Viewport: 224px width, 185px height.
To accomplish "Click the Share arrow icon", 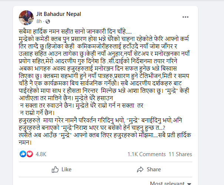I will pyautogui.click(x=140, y=169).
